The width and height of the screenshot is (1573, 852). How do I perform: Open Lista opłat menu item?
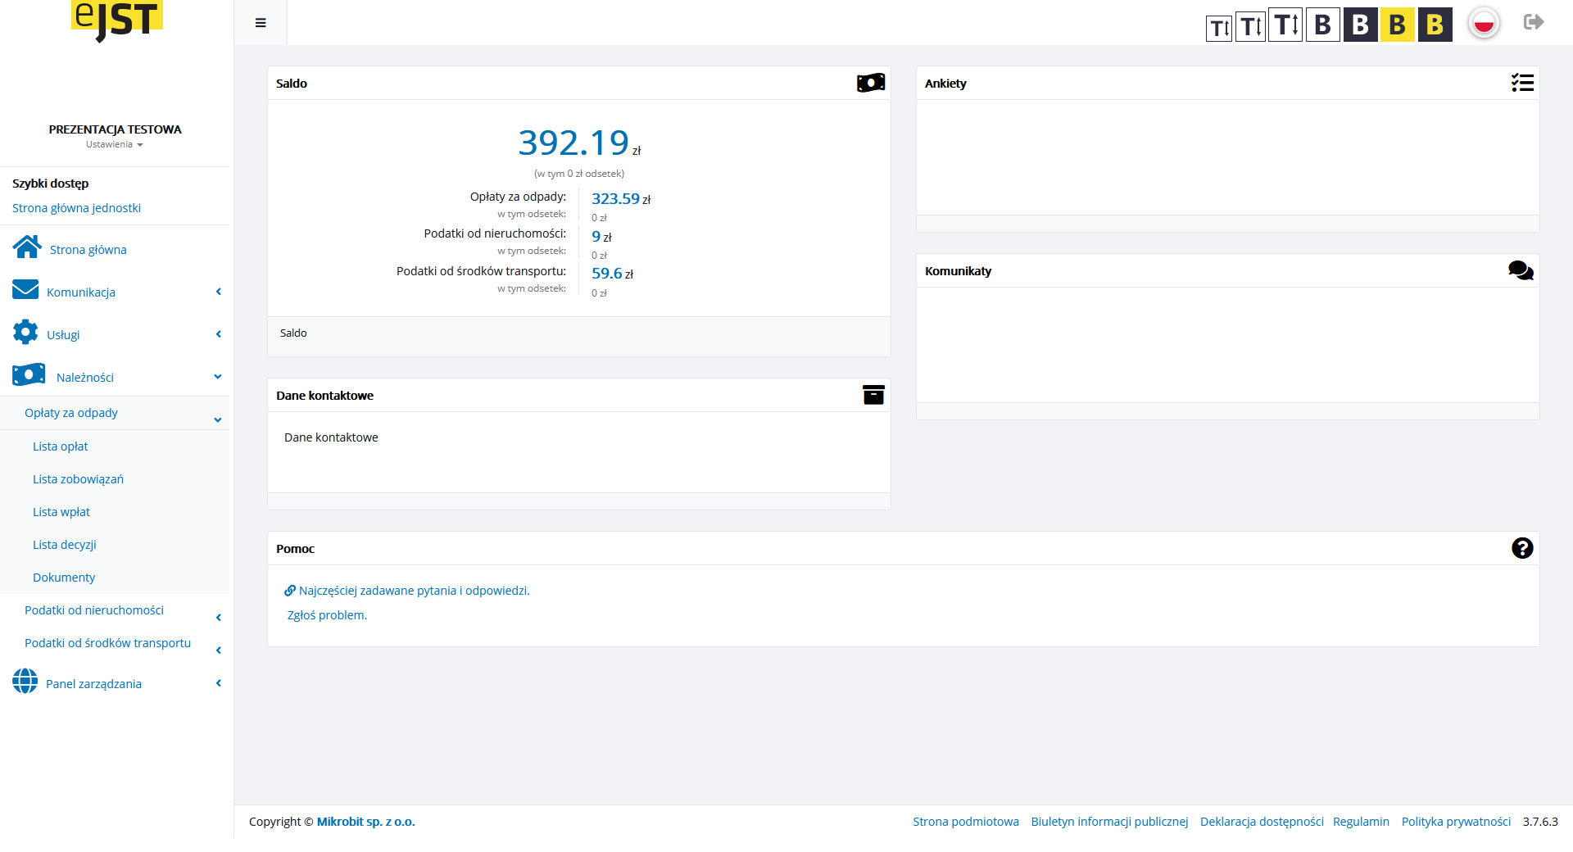[x=61, y=446]
